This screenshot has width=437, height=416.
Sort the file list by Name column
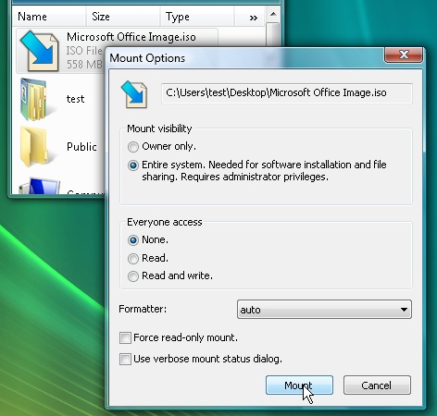[49, 17]
